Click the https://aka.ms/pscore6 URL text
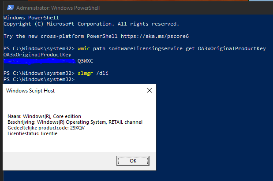The width and height of the screenshot is (273, 181). [x=155, y=36]
